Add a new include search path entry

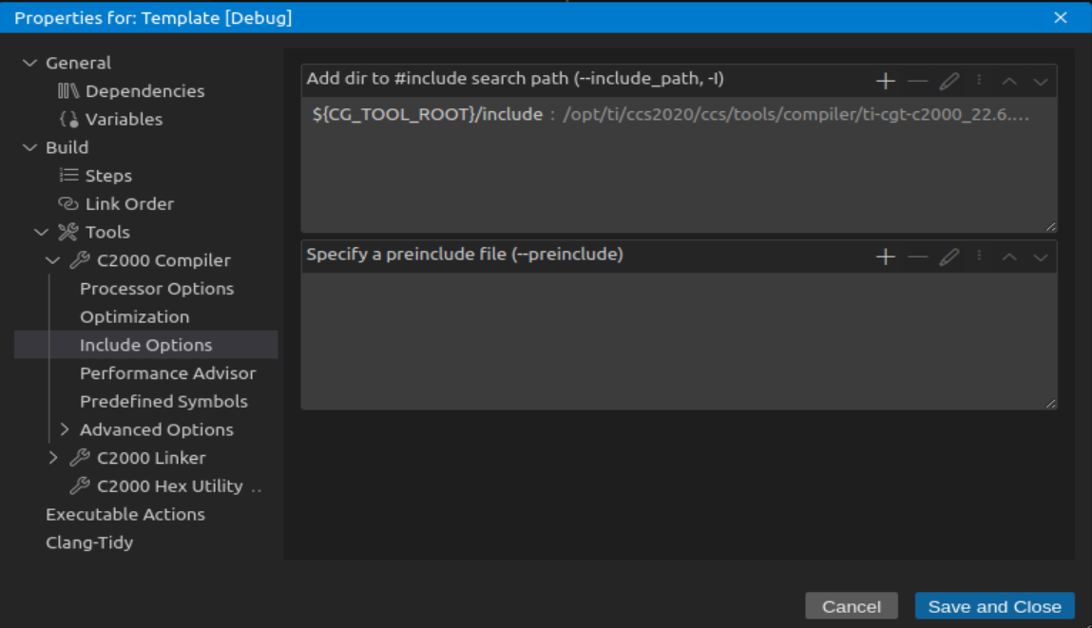(885, 81)
